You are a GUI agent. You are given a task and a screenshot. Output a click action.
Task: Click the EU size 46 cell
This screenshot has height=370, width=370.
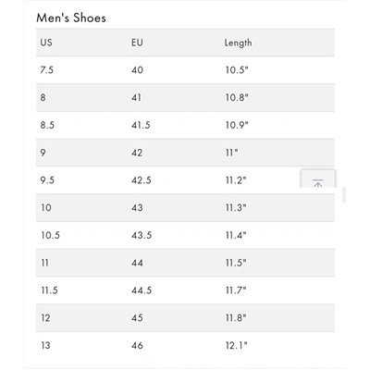click(x=137, y=345)
